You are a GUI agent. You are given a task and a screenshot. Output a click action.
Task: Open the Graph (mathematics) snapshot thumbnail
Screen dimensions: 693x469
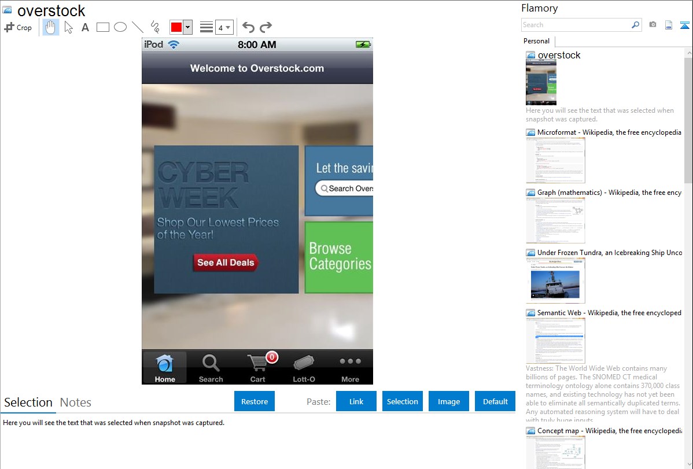point(555,220)
